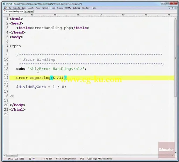Open the Search menu
This screenshot has height=162, width=179.
(x=30, y=8)
